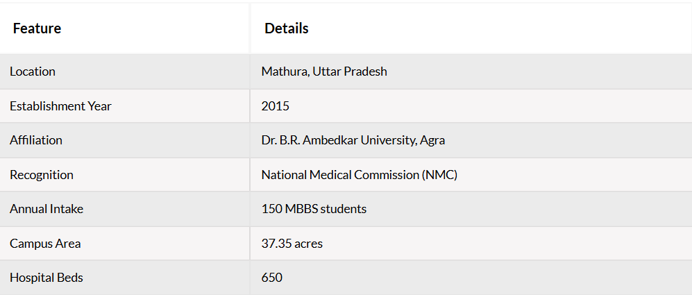Select the Campus Area label
This screenshot has height=295, width=692.
(45, 244)
